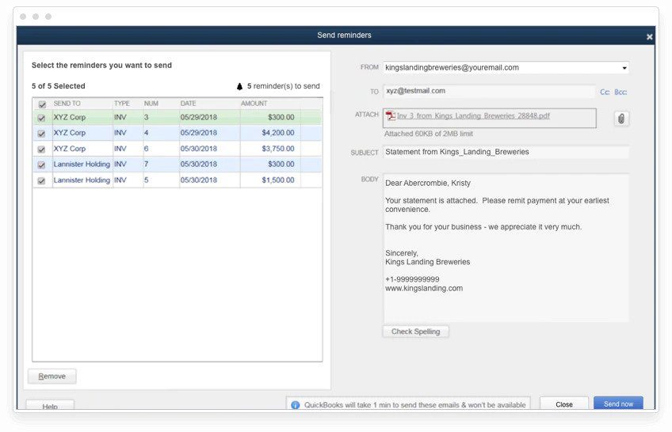Click the Check Spelling button
Viewport: 672px width, 432px height.
(415, 332)
